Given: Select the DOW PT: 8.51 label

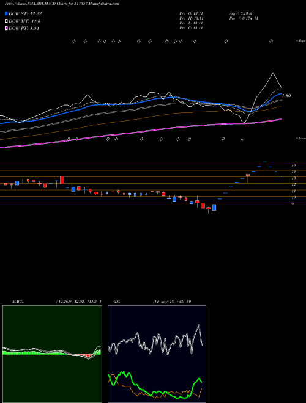Looking at the screenshot, I should (x=24, y=28).
